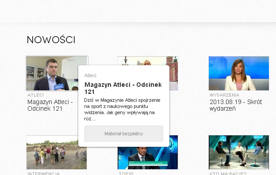
Task: Click the TOP10 category label
Action: pos(126,173)
